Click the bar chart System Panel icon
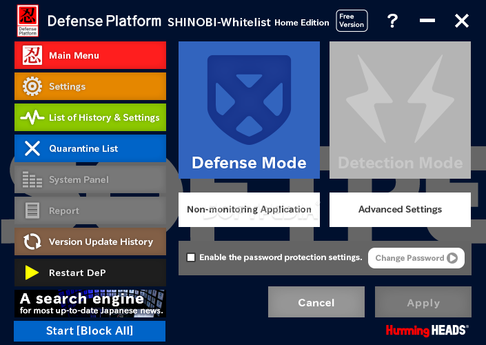 [32, 179]
